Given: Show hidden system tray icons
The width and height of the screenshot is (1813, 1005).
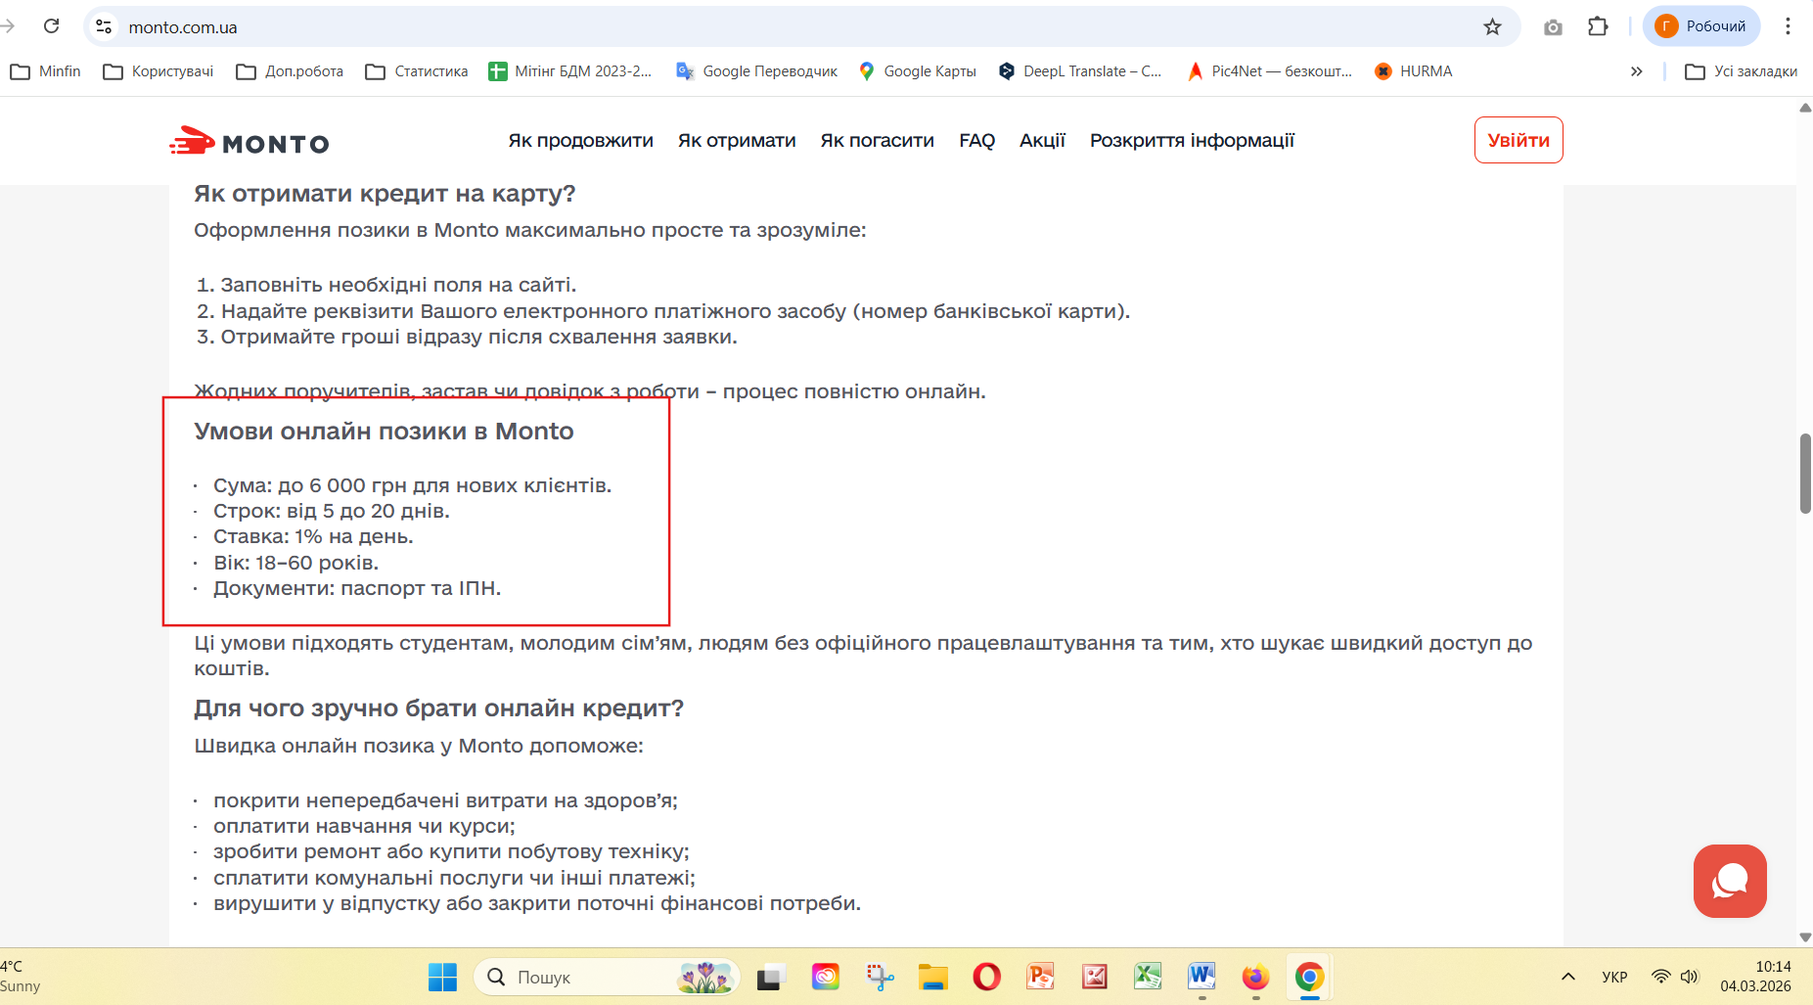Looking at the screenshot, I should pos(1567,977).
